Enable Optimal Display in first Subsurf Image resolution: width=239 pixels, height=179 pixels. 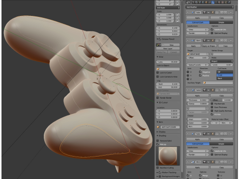tap(212, 33)
